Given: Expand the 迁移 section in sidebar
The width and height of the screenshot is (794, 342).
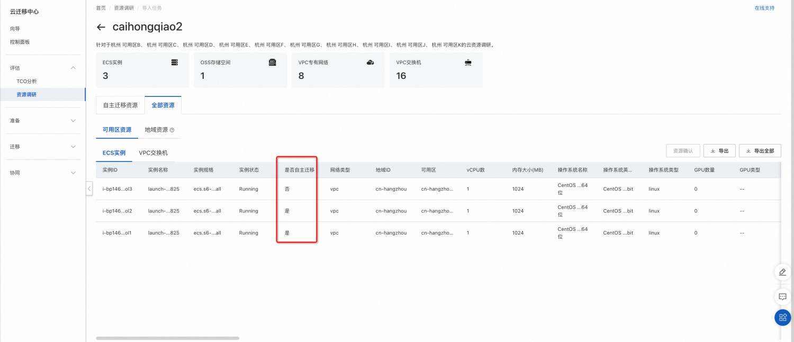Looking at the screenshot, I should pyautogui.click(x=73, y=147).
